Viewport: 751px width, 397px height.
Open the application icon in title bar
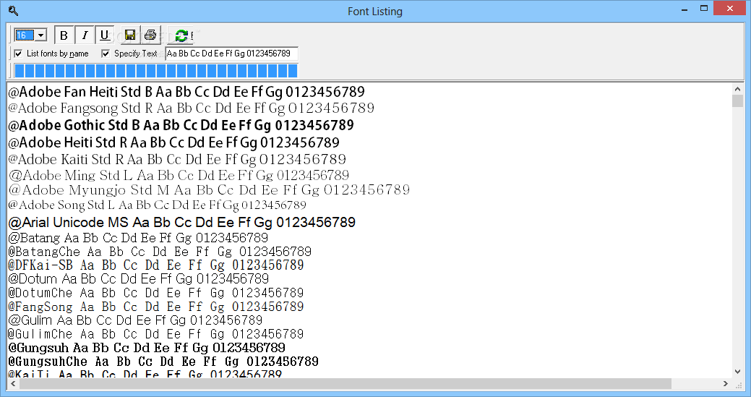13,11
